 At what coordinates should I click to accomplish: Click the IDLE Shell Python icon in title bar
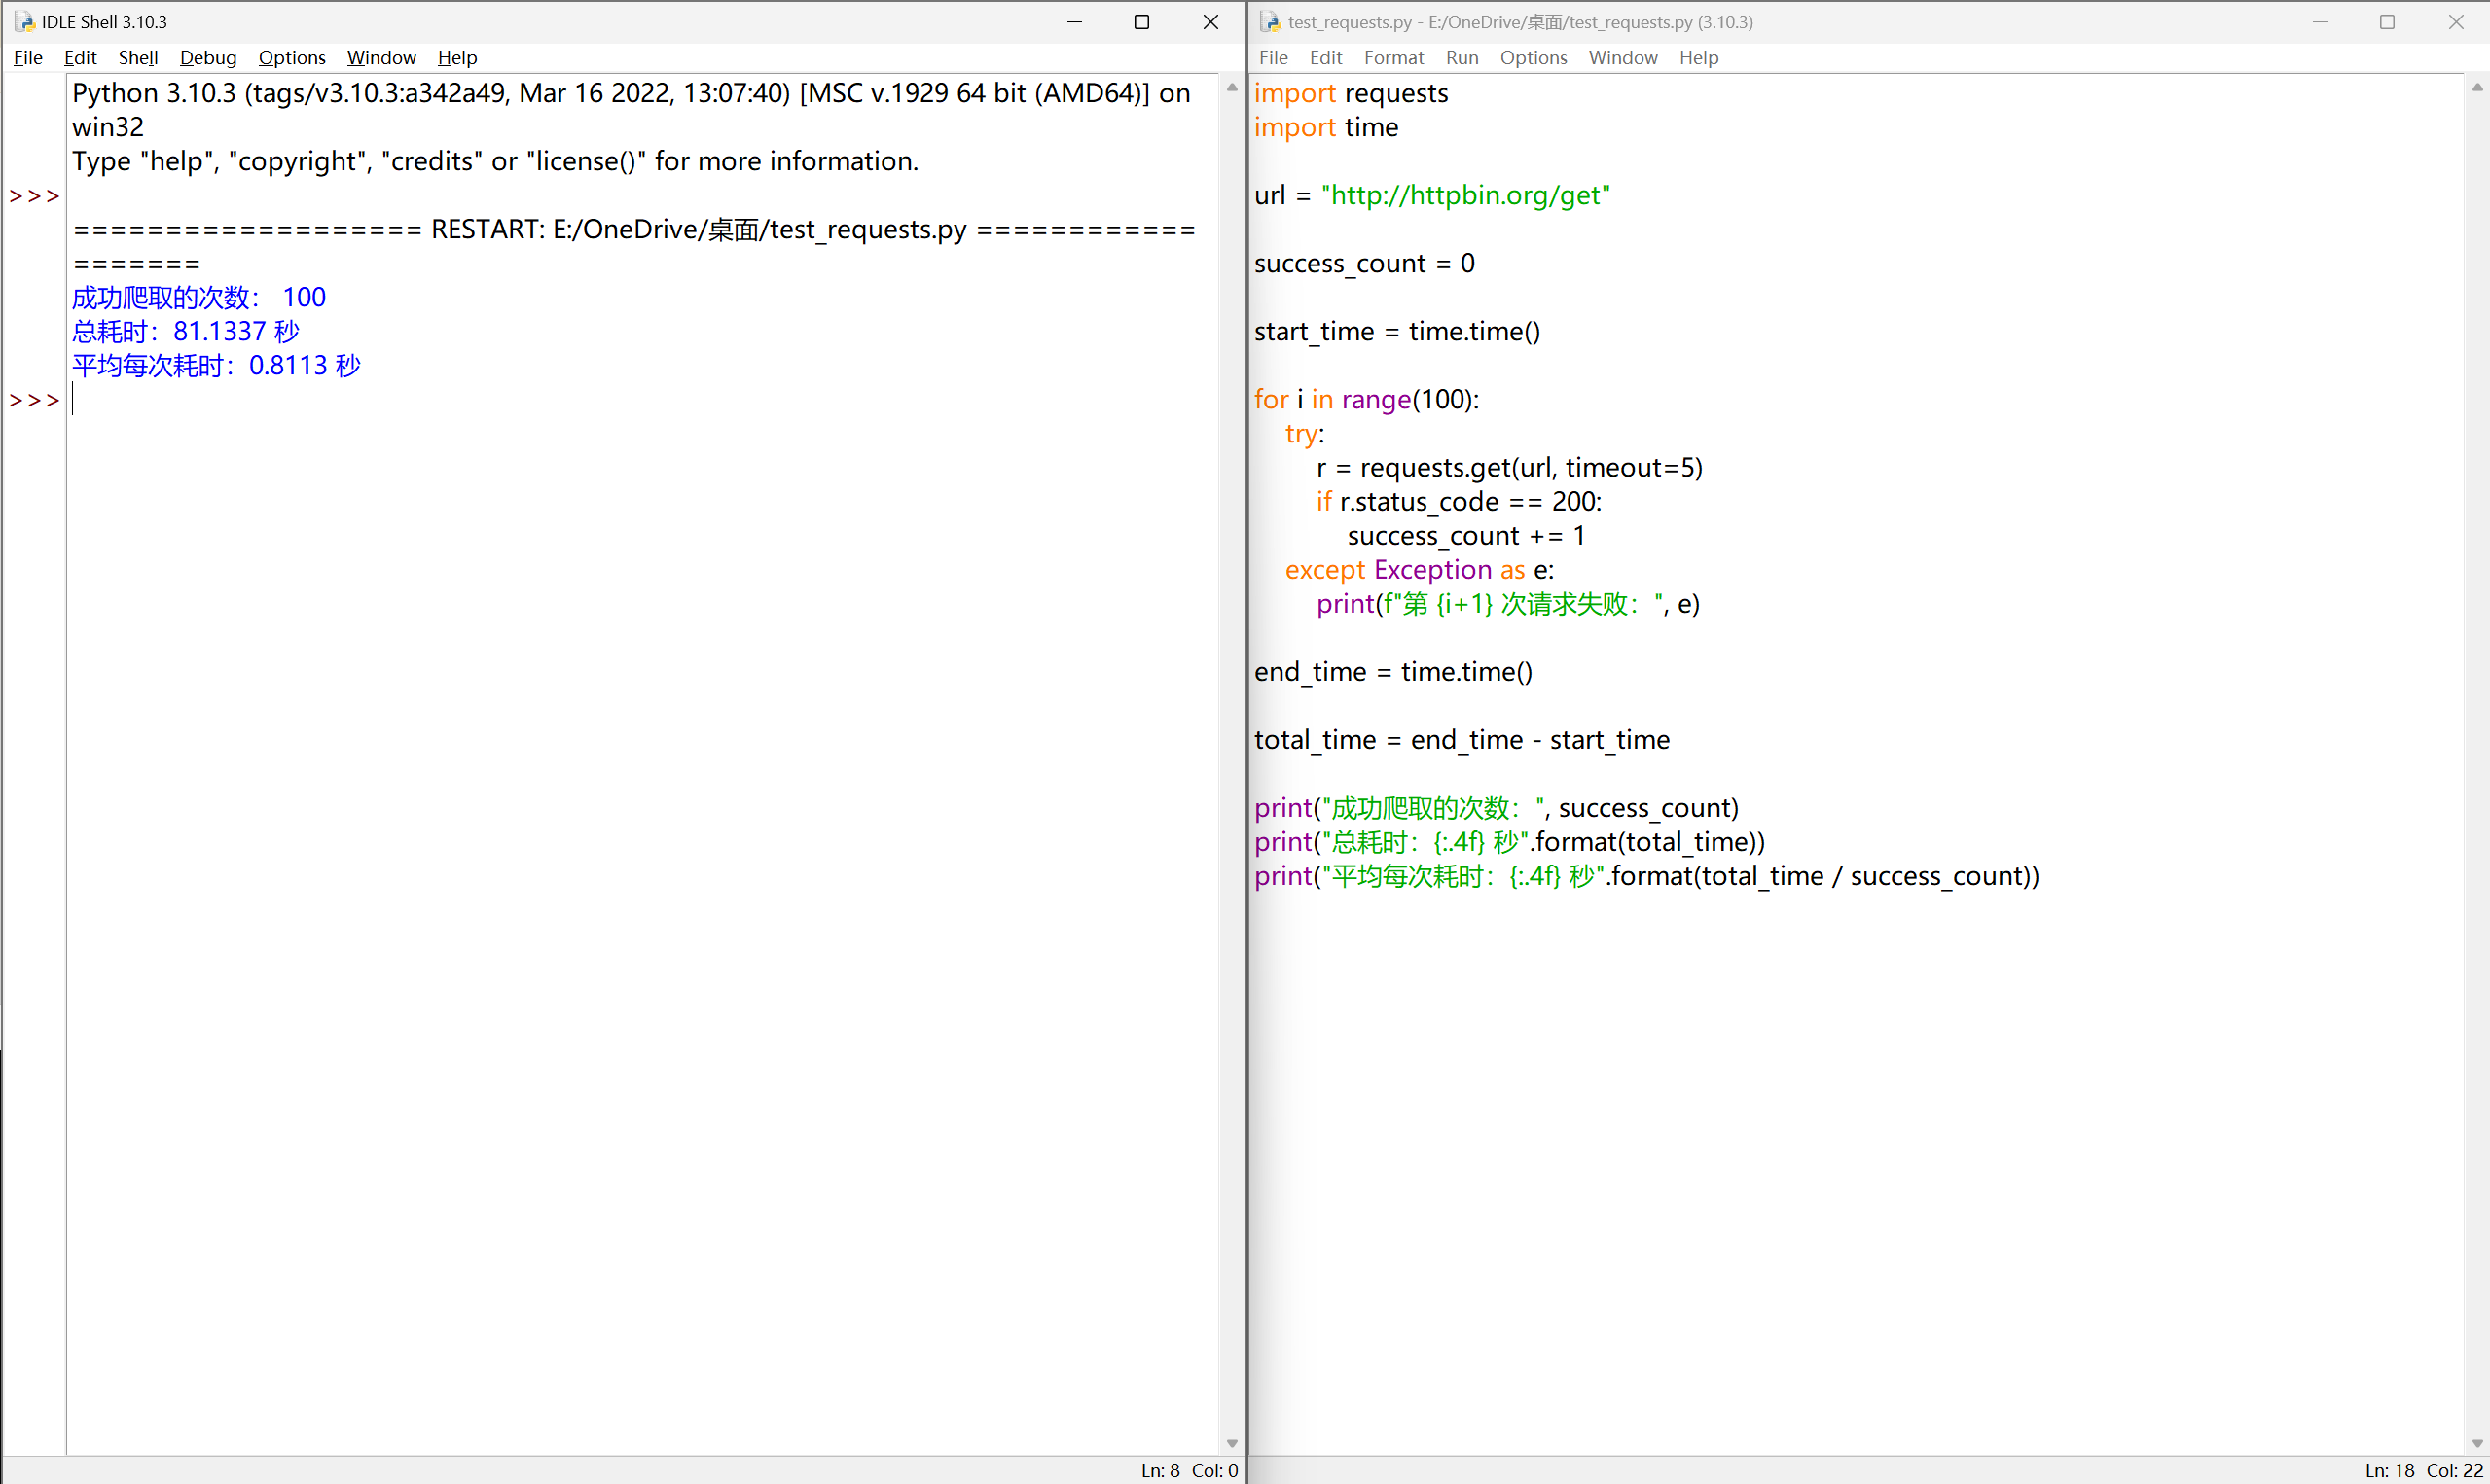24,21
